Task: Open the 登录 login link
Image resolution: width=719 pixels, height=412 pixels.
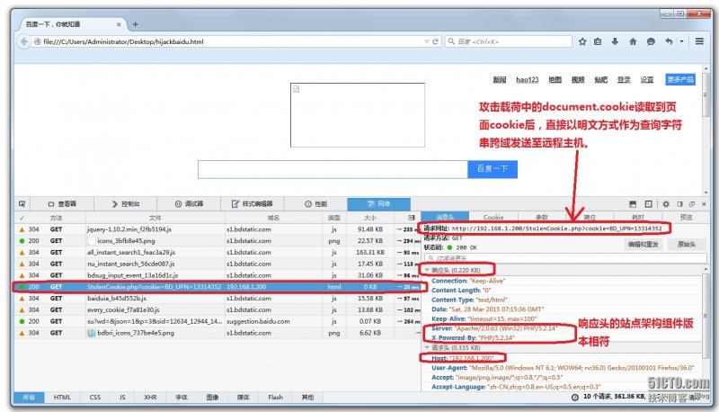Action: coord(624,80)
